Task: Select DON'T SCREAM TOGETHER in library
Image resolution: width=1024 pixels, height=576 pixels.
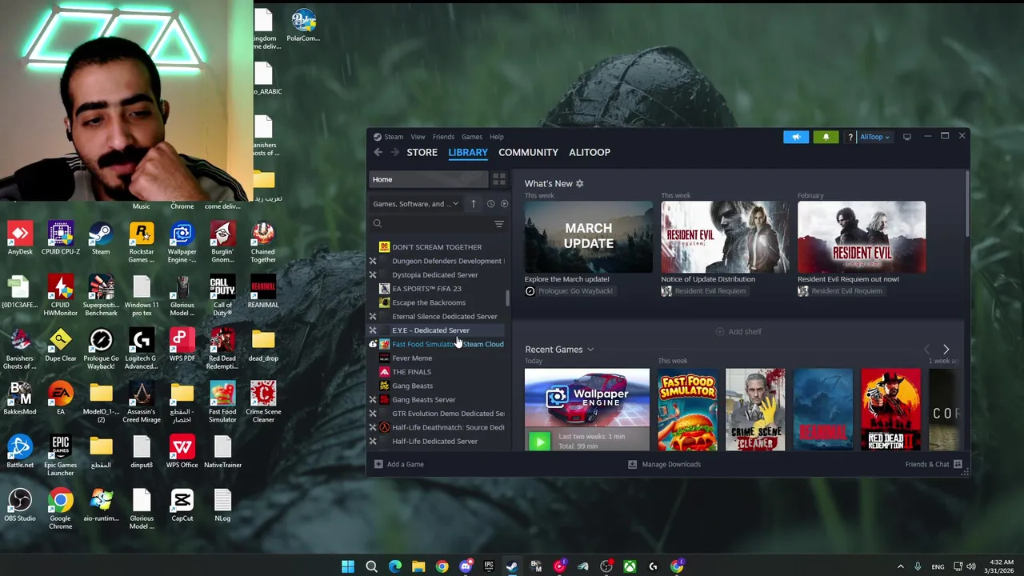Action: [437, 247]
